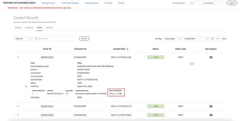Open the Transfer Memberships menu
This screenshot has width=240, height=121.
[70, 3]
